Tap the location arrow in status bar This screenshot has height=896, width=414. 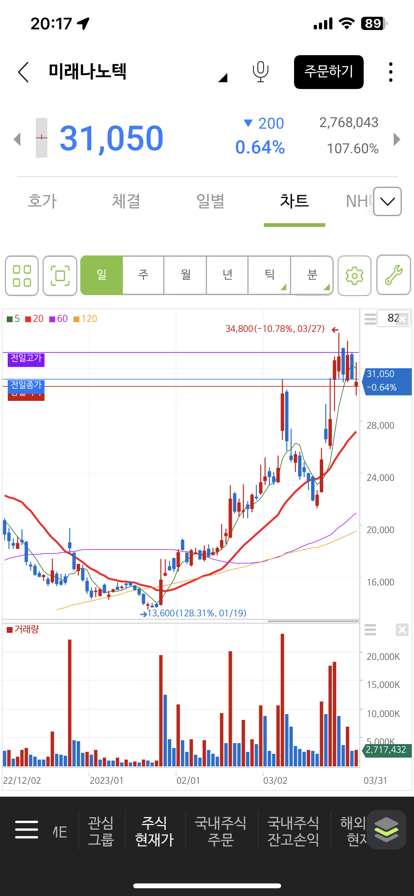click(83, 23)
